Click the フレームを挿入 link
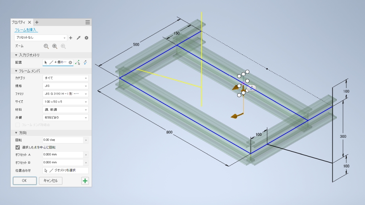 (x=26, y=30)
